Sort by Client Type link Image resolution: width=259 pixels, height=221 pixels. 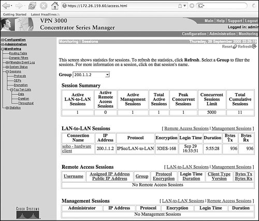[219, 174]
